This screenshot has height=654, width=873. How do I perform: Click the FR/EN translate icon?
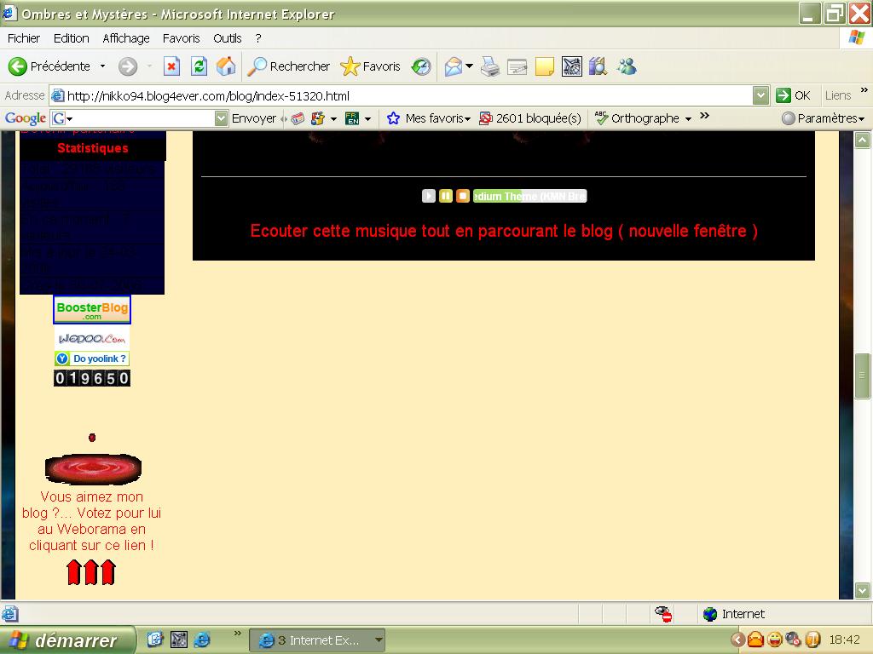[x=352, y=118]
